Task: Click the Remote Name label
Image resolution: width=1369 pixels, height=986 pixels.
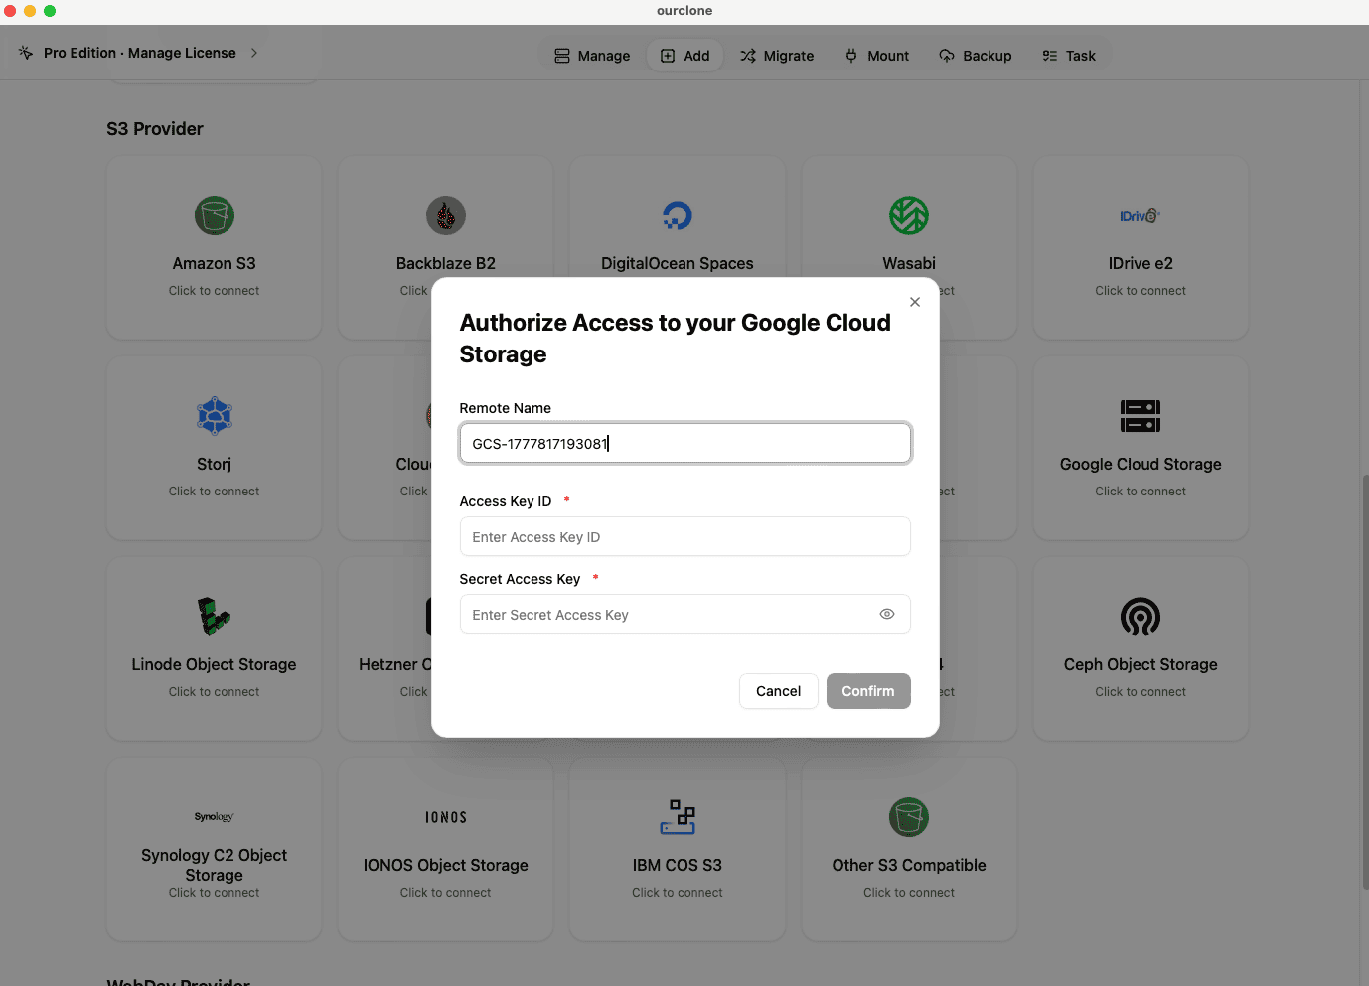Action: click(506, 408)
